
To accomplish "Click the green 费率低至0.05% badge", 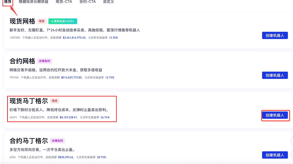I will pyautogui.click(x=63, y=21).
